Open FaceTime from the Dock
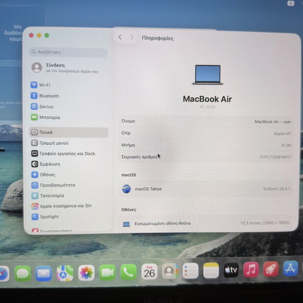This screenshot has height=303, width=303. click(x=107, y=272)
